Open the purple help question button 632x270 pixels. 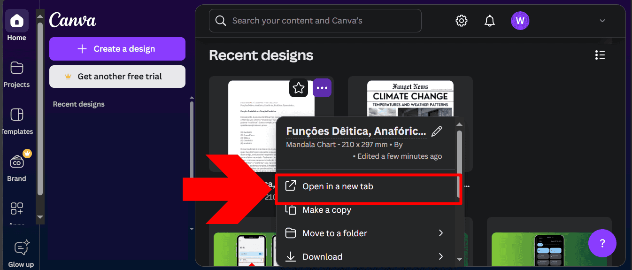(602, 243)
